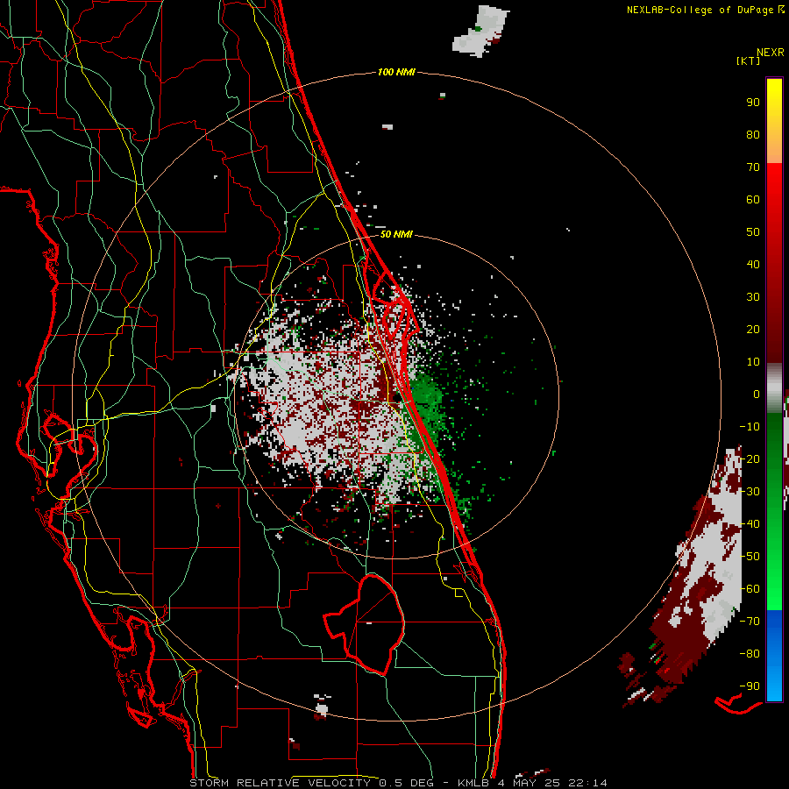
Task: Click the positive 90 scale value
Action: 753,103
